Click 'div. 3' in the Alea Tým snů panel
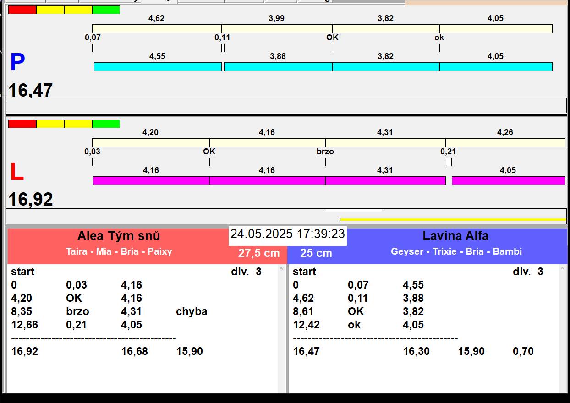This screenshot has width=570, height=403. 246,272
